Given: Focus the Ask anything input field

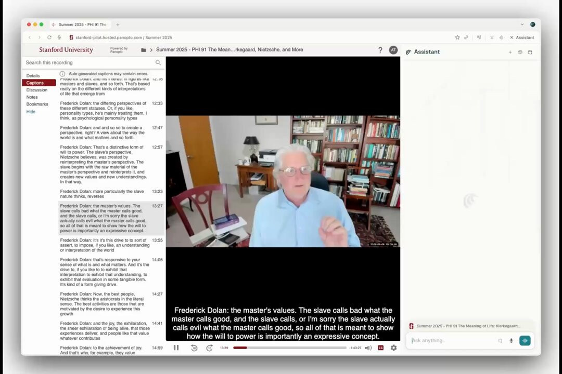Looking at the screenshot, I should (x=453, y=341).
